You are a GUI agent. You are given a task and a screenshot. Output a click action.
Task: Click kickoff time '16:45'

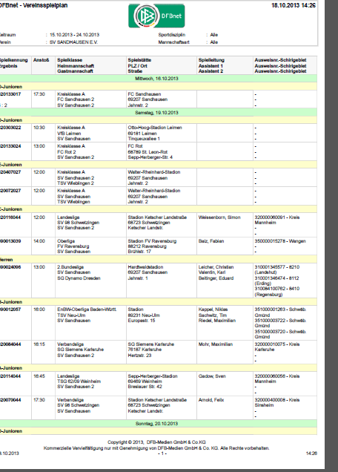click(x=39, y=376)
